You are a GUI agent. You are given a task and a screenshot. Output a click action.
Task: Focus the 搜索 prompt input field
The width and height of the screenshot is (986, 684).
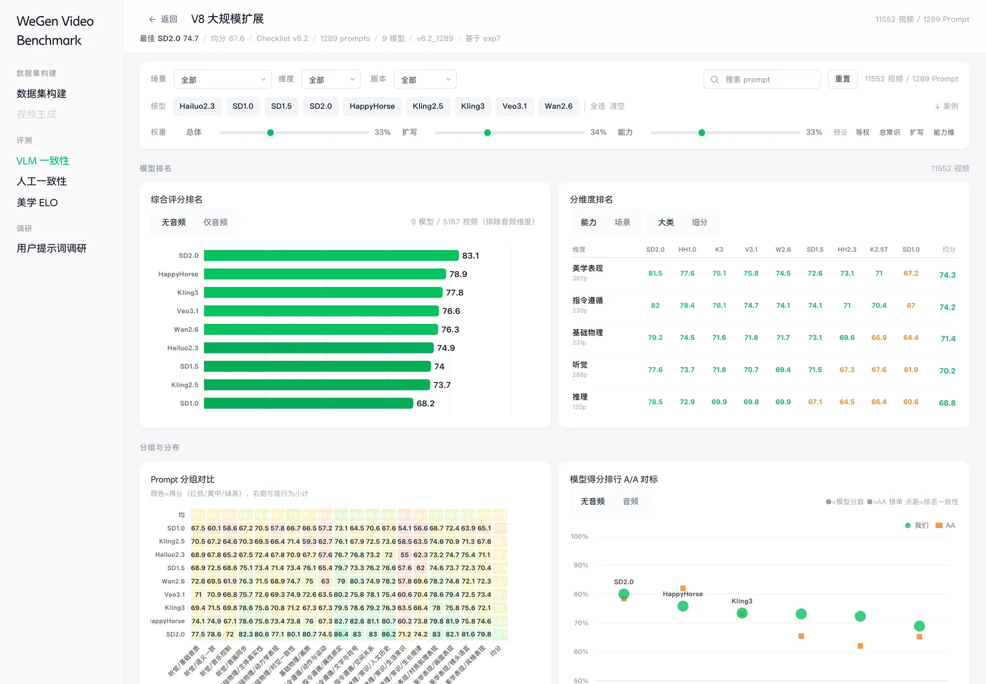click(x=762, y=79)
